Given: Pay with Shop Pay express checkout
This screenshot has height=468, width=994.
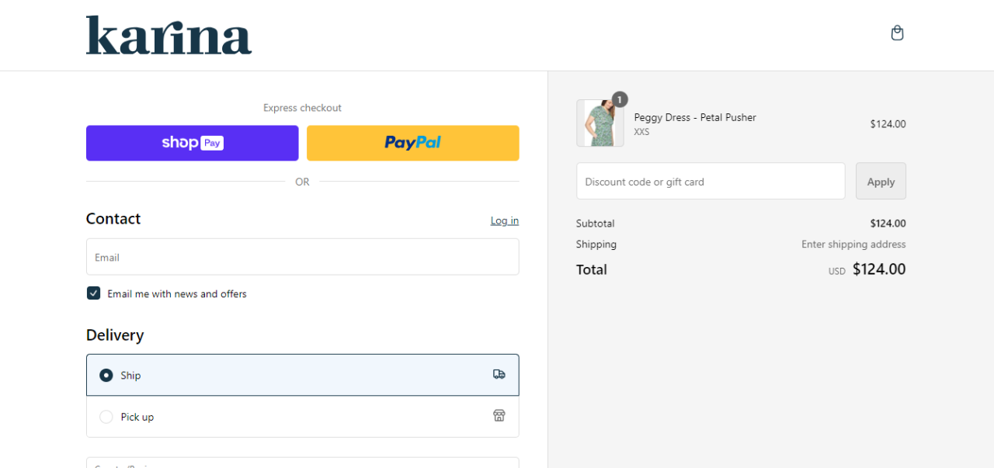Looking at the screenshot, I should [x=192, y=143].
